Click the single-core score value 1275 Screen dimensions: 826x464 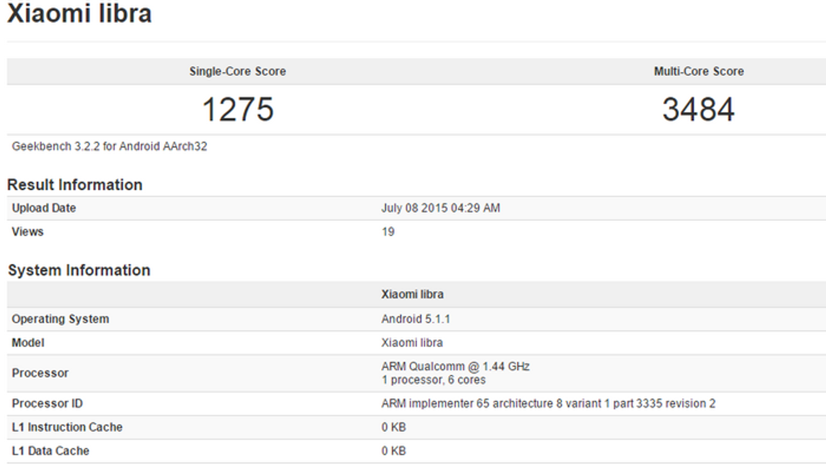237,109
